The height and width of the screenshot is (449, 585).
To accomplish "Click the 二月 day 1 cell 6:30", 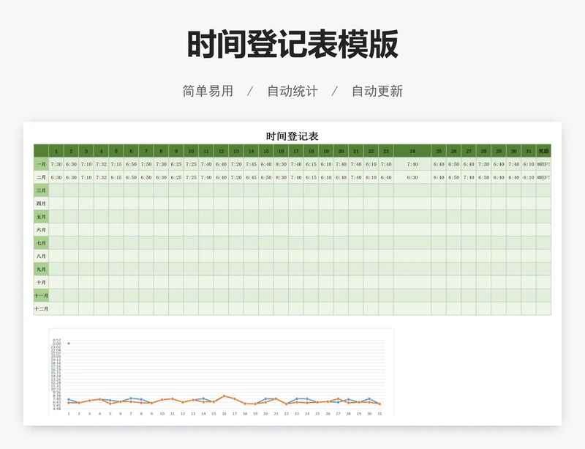I will click(56, 177).
